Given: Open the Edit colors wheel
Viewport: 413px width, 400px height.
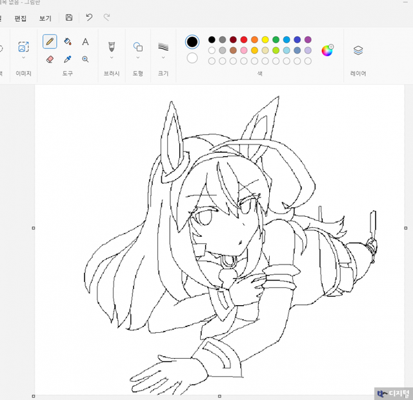Looking at the screenshot, I should [x=327, y=50].
